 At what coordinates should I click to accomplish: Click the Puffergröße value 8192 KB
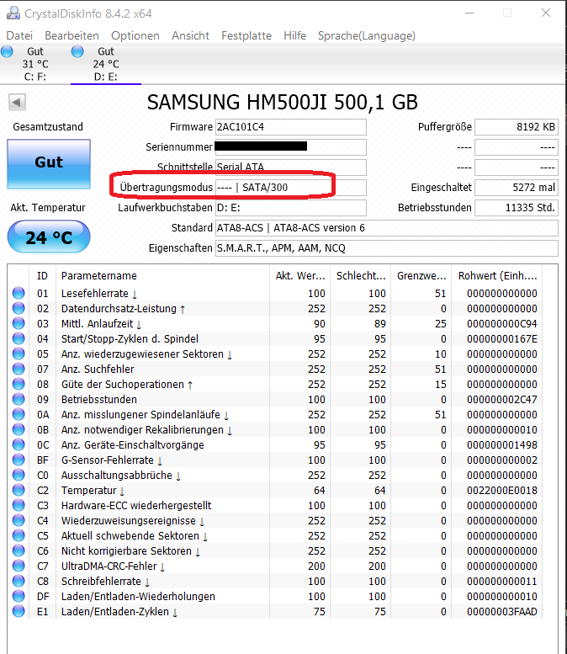click(517, 127)
